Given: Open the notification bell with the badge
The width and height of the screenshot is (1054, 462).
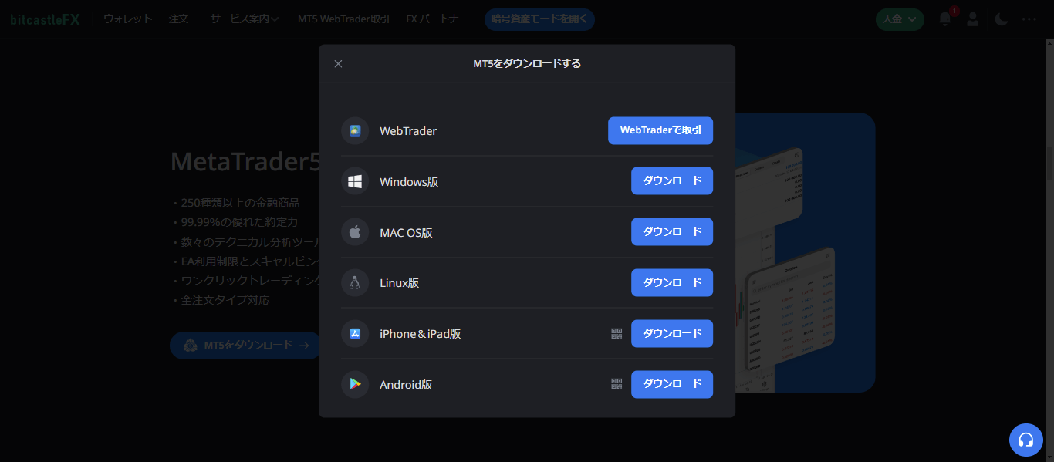Looking at the screenshot, I should tap(944, 19).
